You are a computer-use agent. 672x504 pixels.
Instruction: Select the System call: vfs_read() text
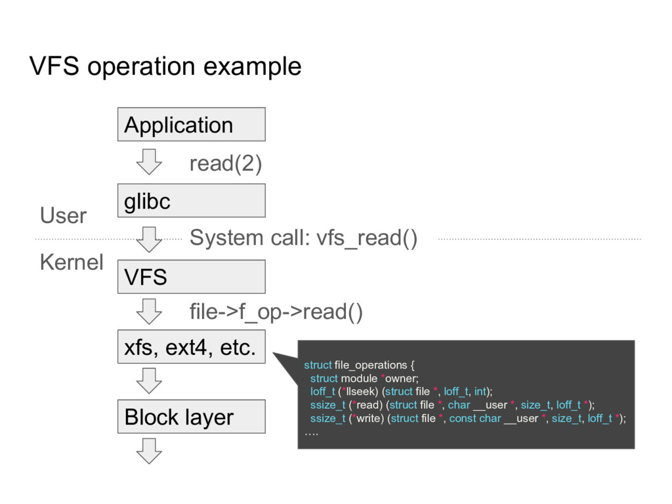tap(305, 238)
